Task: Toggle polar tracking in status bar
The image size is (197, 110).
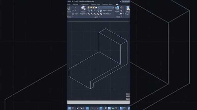Action: pyautogui.click(x=87, y=108)
